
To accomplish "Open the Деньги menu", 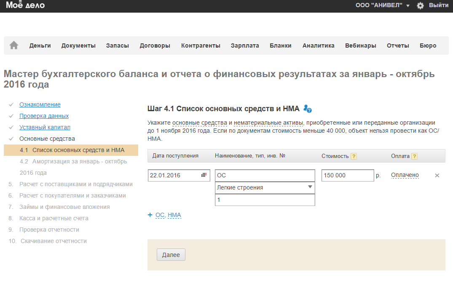I will (40, 45).
